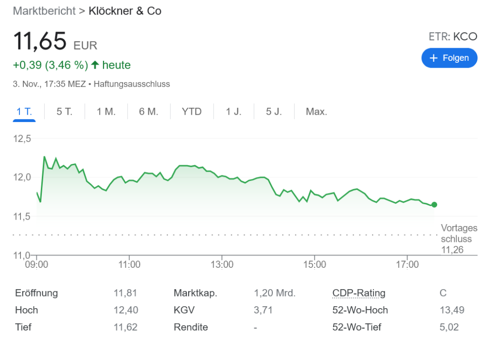Image resolution: width=498 pixels, height=349 pixels.
Task: Click the Folgen button
Action: pos(449,58)
